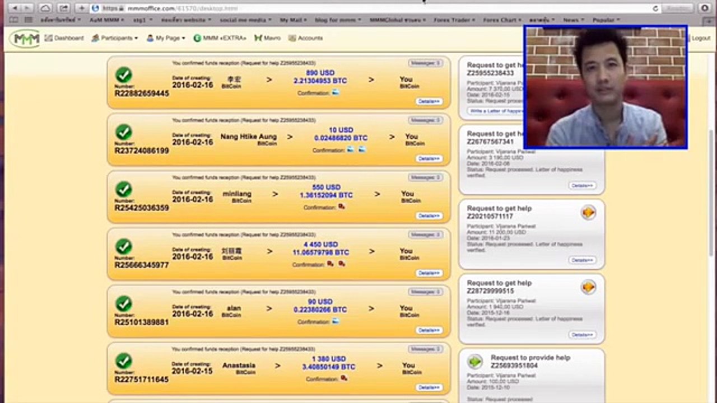Click orange arrow icon on request Z28729999515
The width and height of the screenshot is (717, 403).
tap(588, 287)
